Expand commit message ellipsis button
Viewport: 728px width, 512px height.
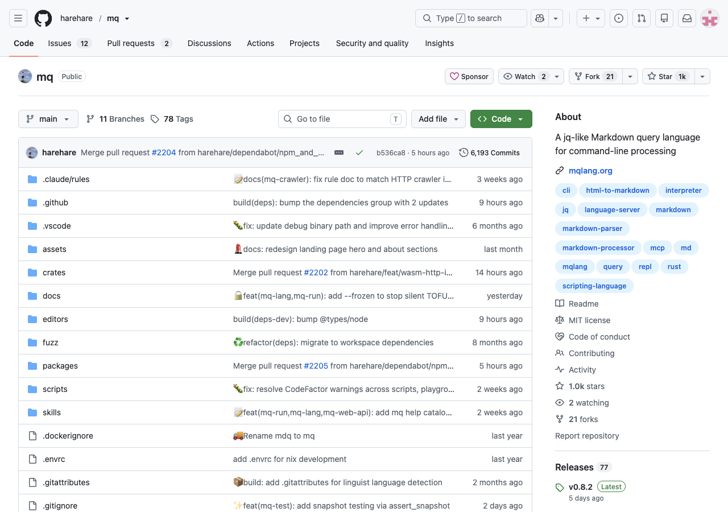339,152
